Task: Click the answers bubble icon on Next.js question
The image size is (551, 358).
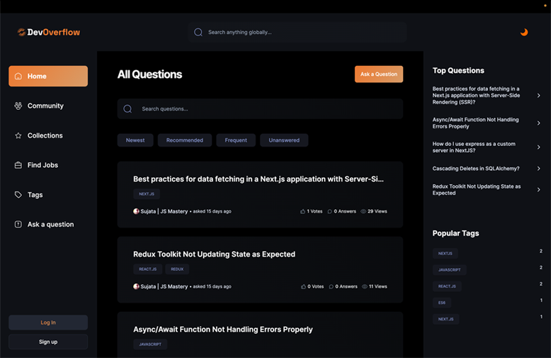Action: coord(329,211)
